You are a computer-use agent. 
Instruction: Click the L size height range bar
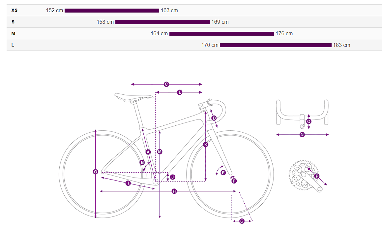[x=276, y=45]
